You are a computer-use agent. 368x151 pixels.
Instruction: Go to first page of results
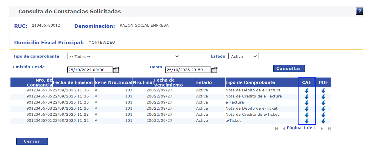tap(277, 129)
